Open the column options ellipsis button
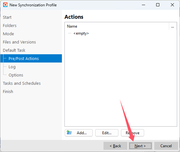Image resolution: width=180 pixels, height=152 pixels. point(172,26)
